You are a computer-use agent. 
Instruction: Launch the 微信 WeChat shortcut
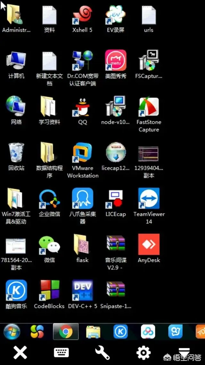click(49, 245)
